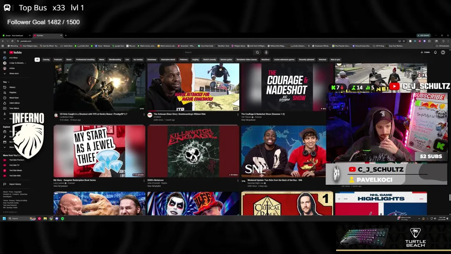Select the All filter chip
This screenshot has width=451, height=254.
(x=37, y=59)
